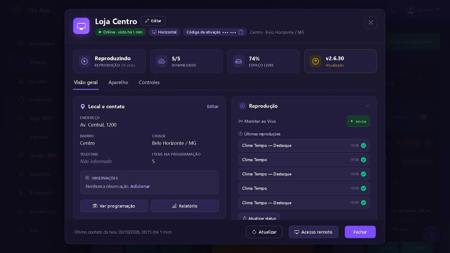This screenshot has width=450, height=253.
Task: Click the Horizontal orientation badge
Action: click(165, 32)
